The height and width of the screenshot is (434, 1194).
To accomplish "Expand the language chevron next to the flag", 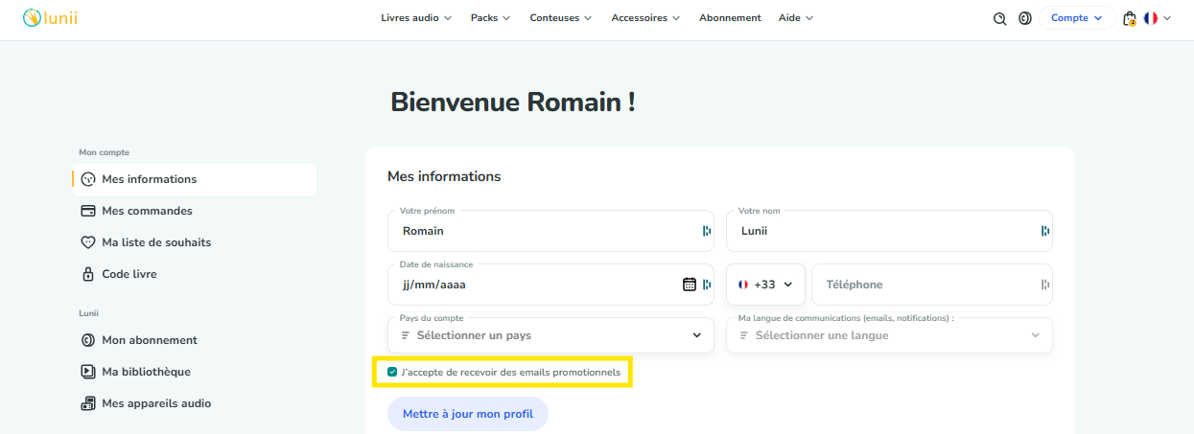I will [x=1167, y=18].
